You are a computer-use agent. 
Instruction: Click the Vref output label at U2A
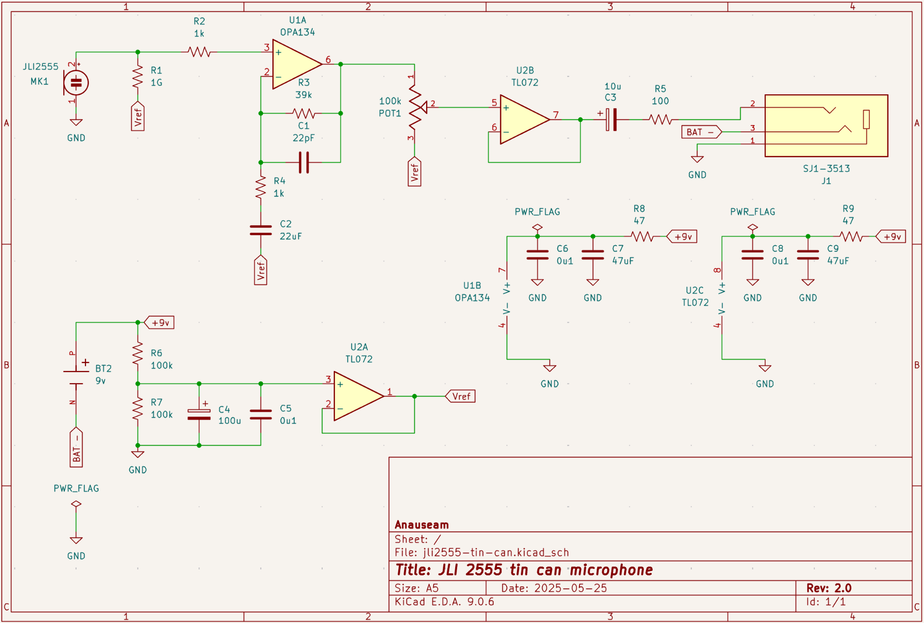[x=460, y=396]
